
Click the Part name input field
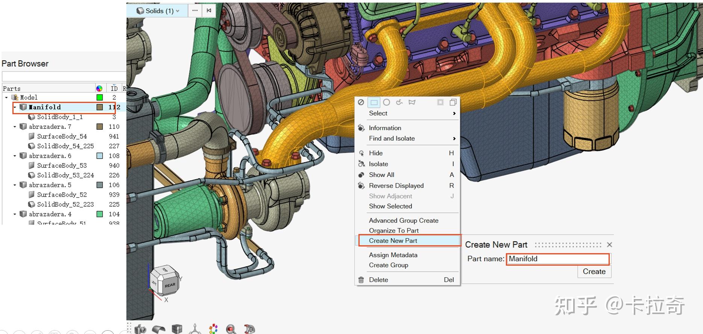click(557, 259)
